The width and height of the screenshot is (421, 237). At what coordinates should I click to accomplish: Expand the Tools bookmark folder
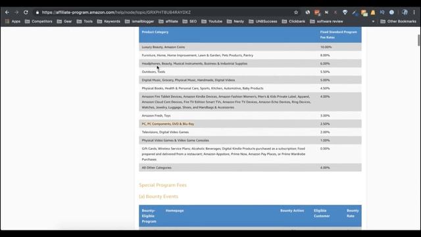tap(85, 21)
